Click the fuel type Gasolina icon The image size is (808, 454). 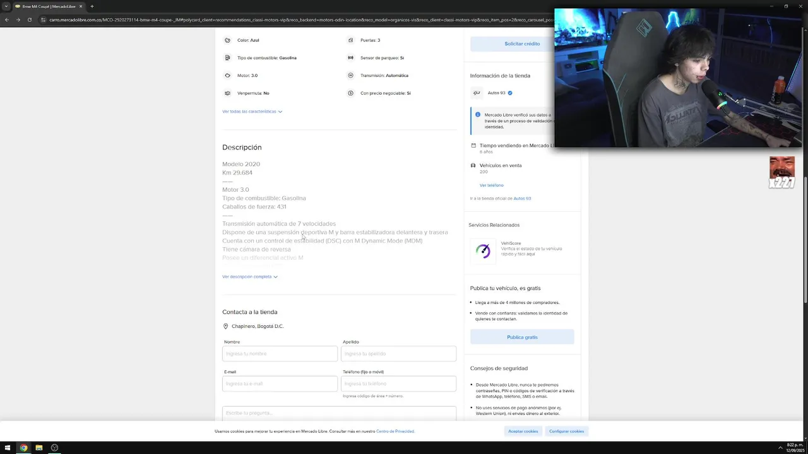coord(227,58)
